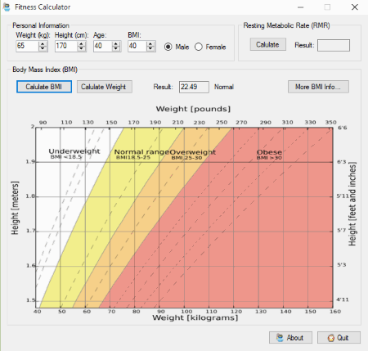Screen dimensions: 368x351
Task: Decrease Height (cm) with down arrow
Action: coord(81,48)
